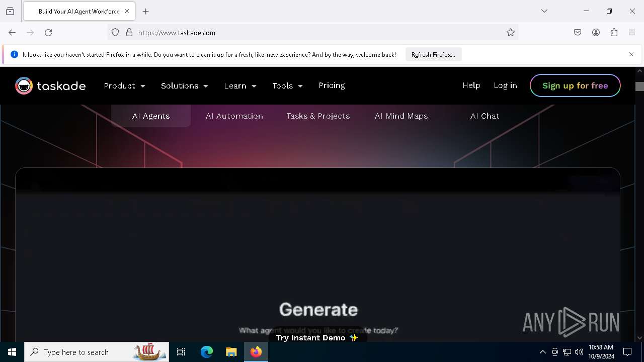This screenshot has width=644, height=362.
Task: Launch Microsoft Edge from taskbar
Action: coord(207,352)
